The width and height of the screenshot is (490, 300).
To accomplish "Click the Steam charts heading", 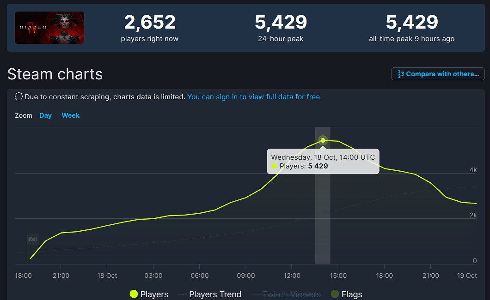I will (x=55, y=74).
